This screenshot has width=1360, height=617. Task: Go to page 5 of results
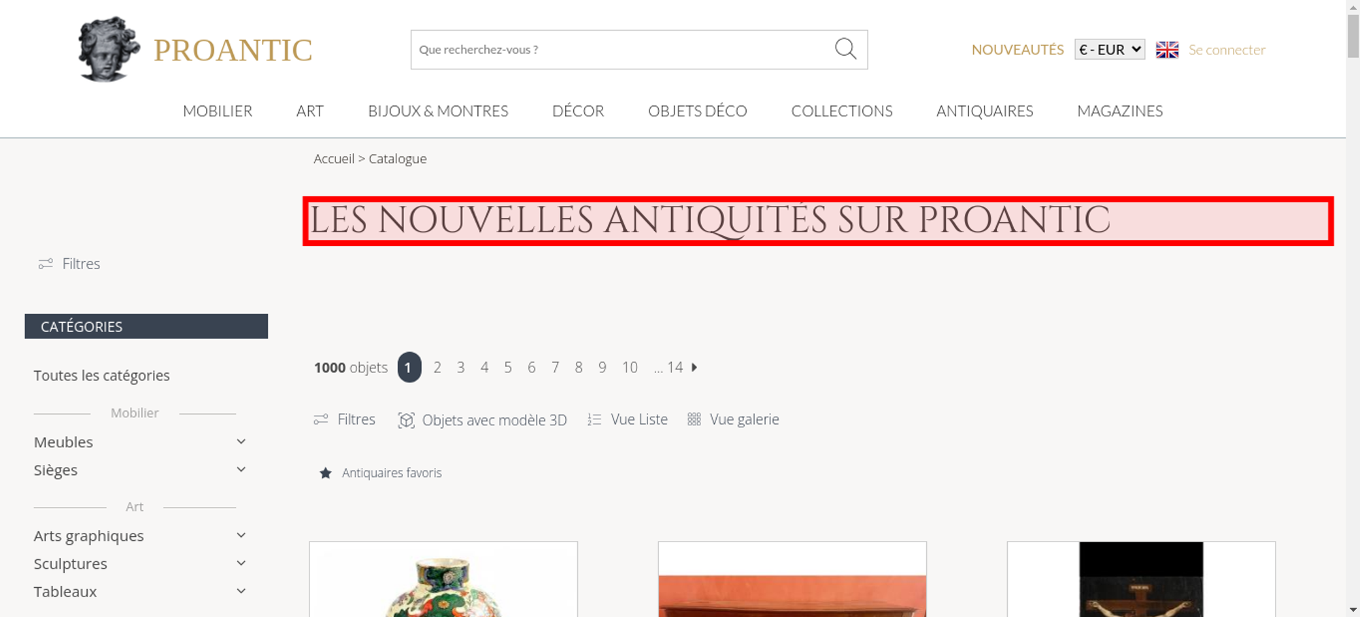pos(508,368)
